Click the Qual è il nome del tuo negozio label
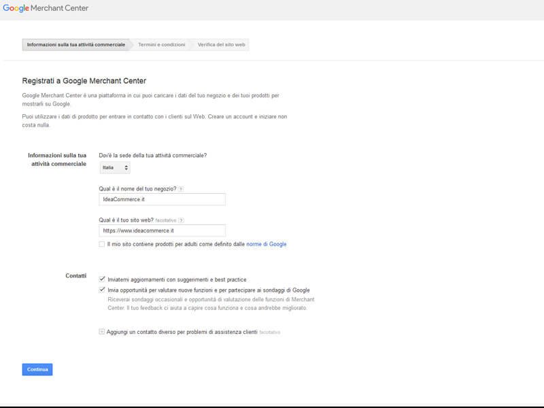Screen dimensions: 544x408 [x=137, y=189]
